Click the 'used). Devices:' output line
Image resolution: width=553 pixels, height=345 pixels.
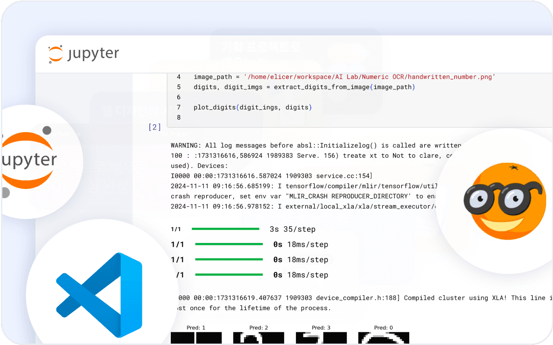(199, 166)
